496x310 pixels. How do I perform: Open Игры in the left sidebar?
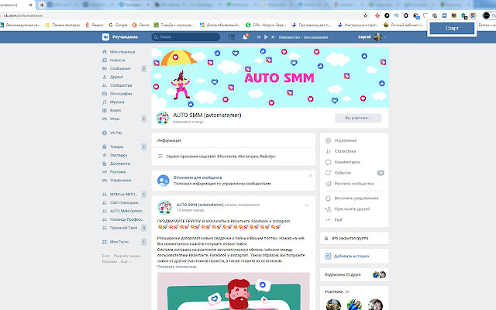point(115,119)
